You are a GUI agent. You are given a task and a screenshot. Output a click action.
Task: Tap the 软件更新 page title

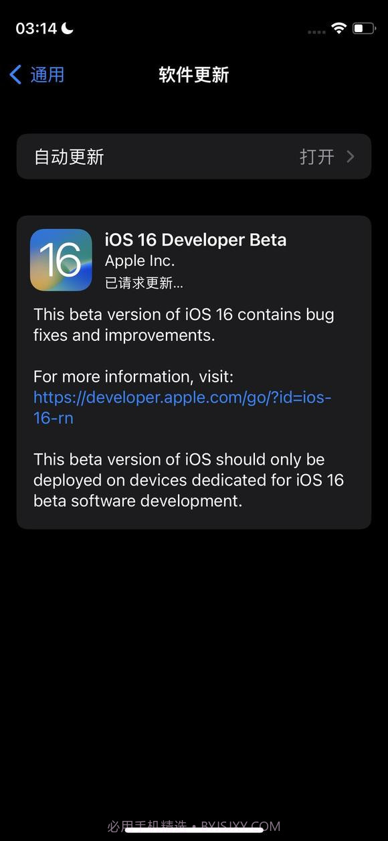(x=193, y=74)
